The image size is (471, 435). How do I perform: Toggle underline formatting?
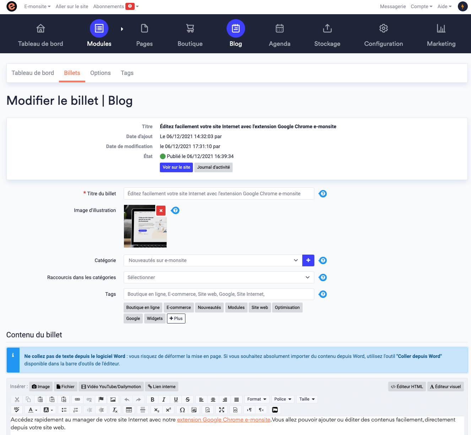pyautogui.click(x=176, y=399)
